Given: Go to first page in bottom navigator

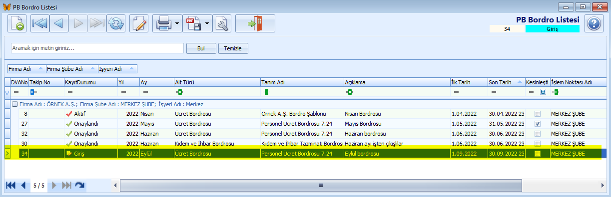Looking at the screenshot, I should (x=10, y=186).
